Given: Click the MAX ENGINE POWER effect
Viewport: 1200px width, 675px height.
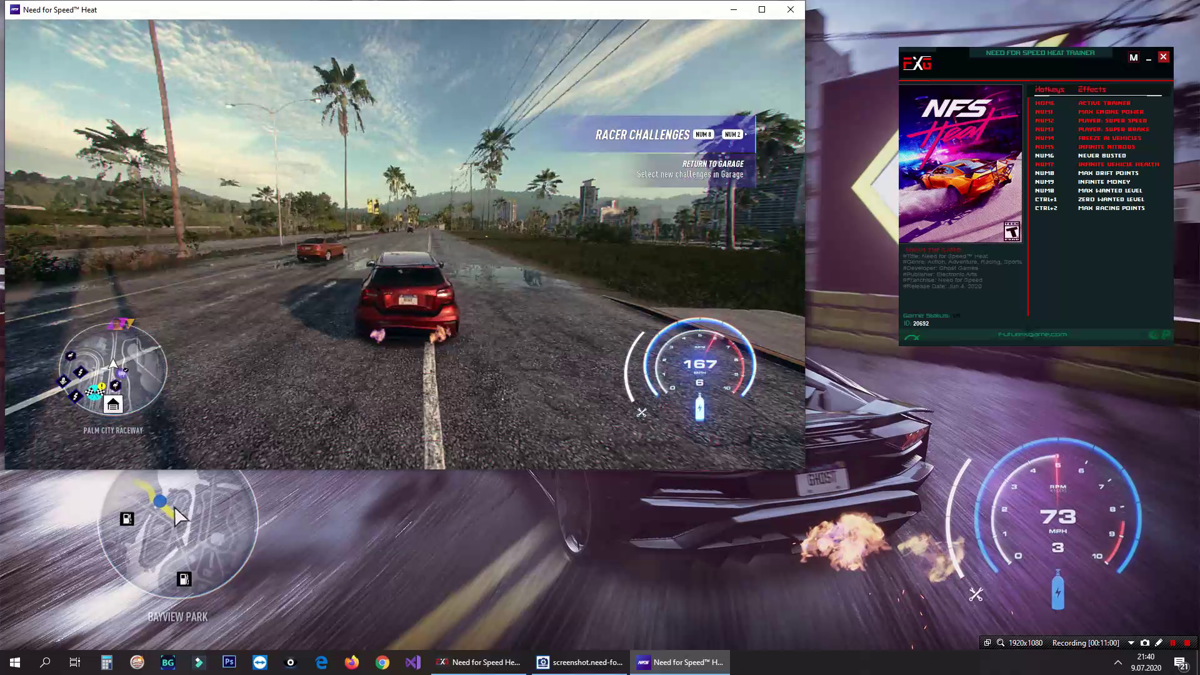Looking at the screenshot, I should [x=1111, y=112].
